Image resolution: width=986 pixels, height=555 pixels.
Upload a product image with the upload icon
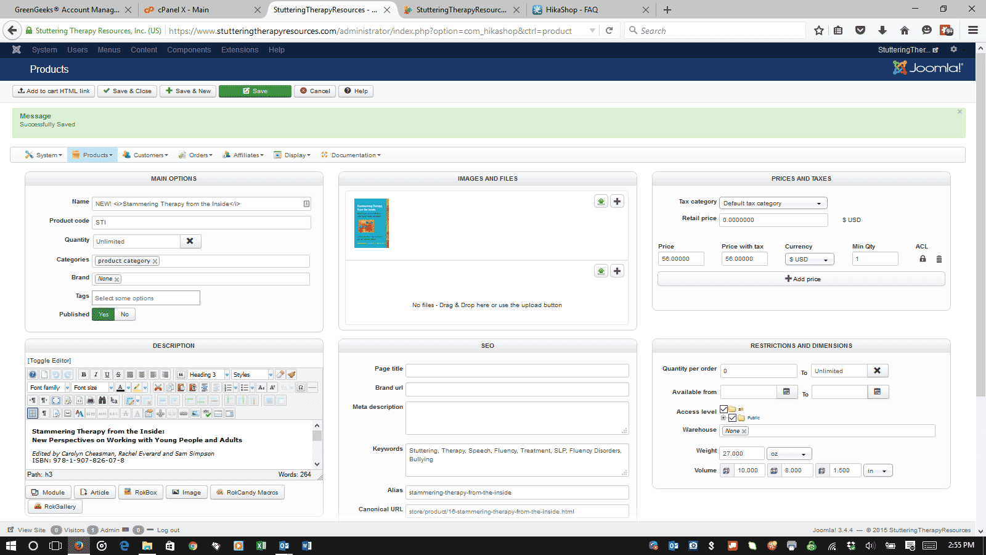click(x=601, y=201)
